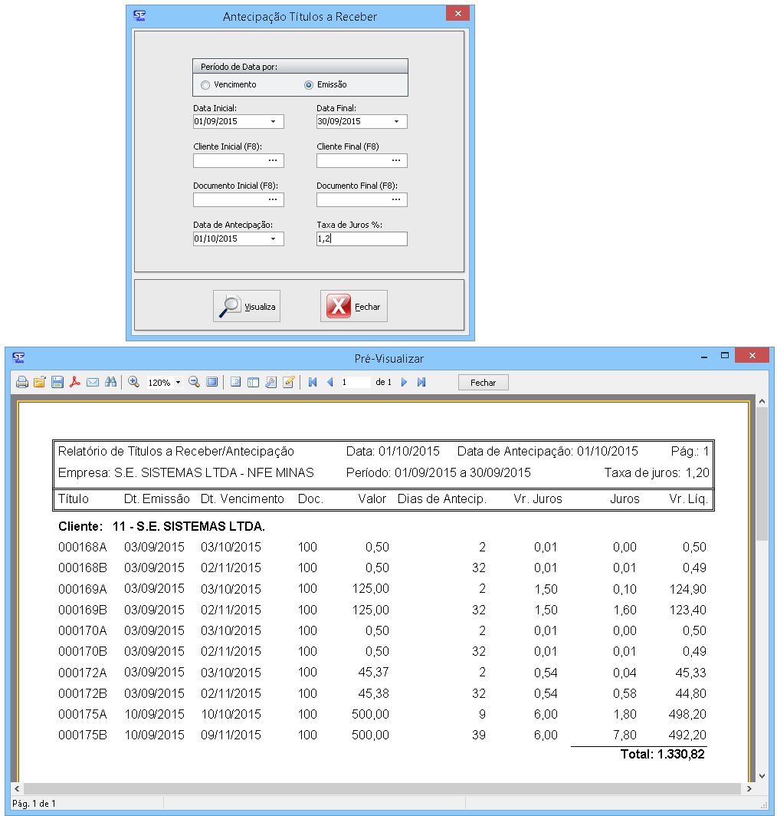Click the Visualiza button
Image resolution: width=777 pixels, height=816 pixels.
[247, 307]
